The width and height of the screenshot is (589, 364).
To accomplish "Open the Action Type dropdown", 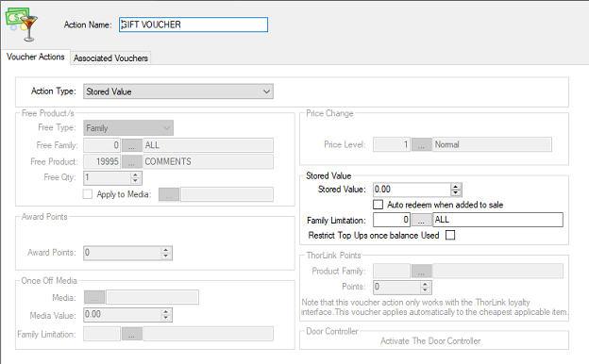I will pos(178,91).
